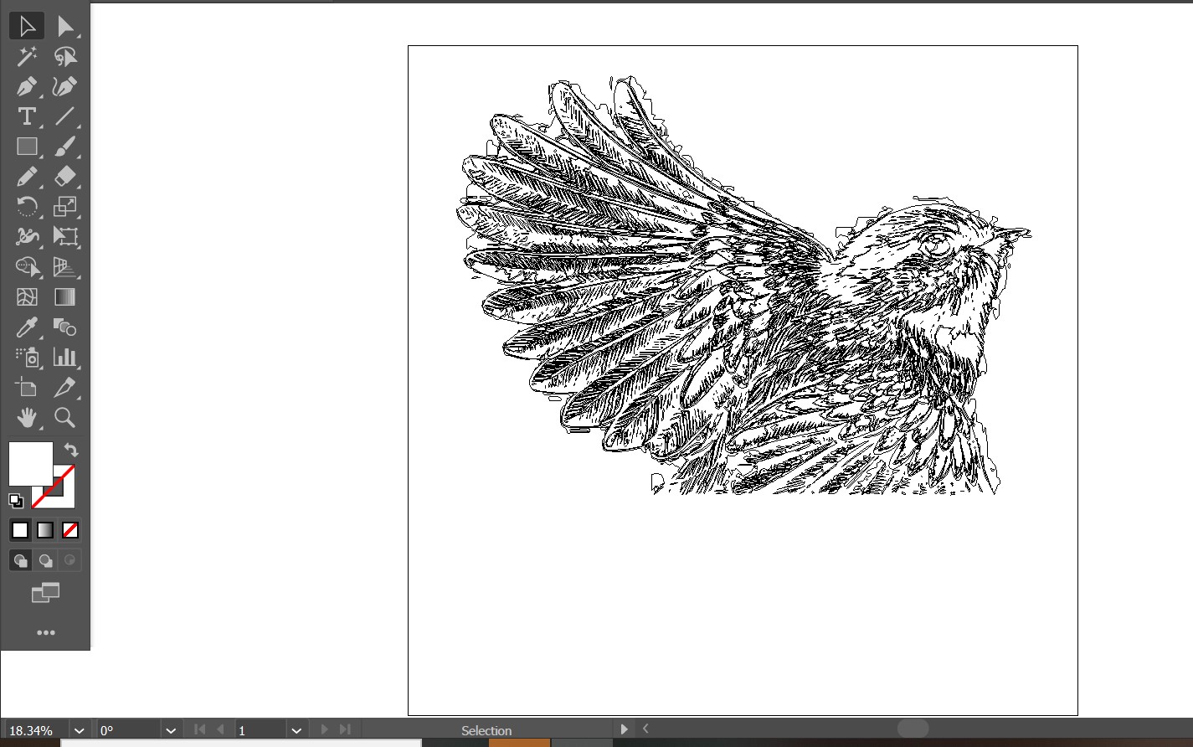Select the Hand tool
Viewport: 1193px width, 747px height.
point(27,418)
